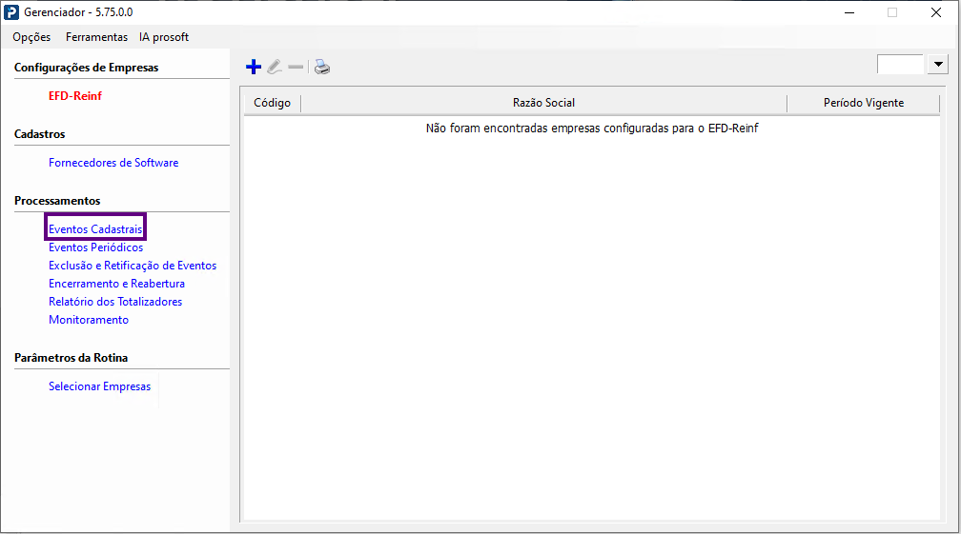Click the Processamentos section heading
The image size is (961, 534).
[57, 201]
